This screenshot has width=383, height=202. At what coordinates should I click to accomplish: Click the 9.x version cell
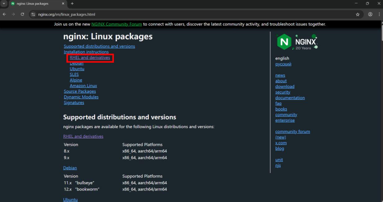tap(67, 158)
